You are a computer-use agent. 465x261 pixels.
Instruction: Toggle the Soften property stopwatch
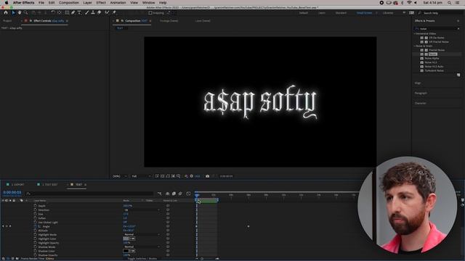click(36, 218)
